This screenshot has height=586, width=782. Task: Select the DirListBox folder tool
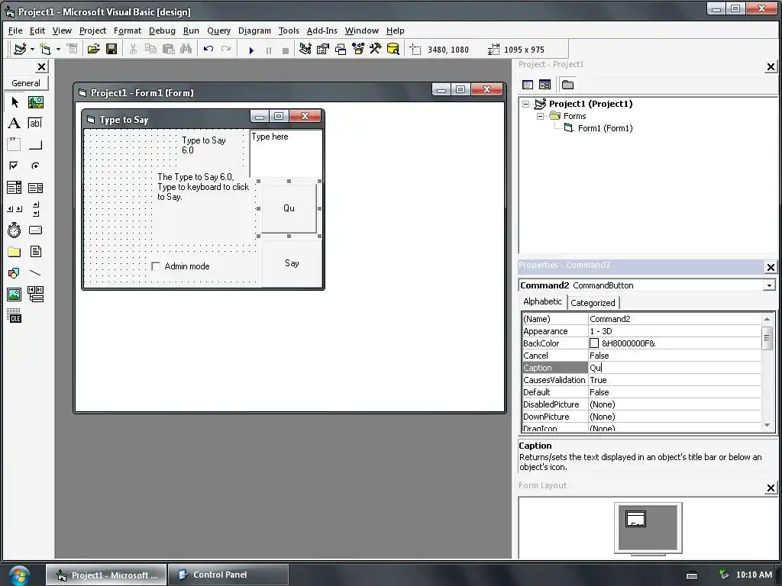15,252
